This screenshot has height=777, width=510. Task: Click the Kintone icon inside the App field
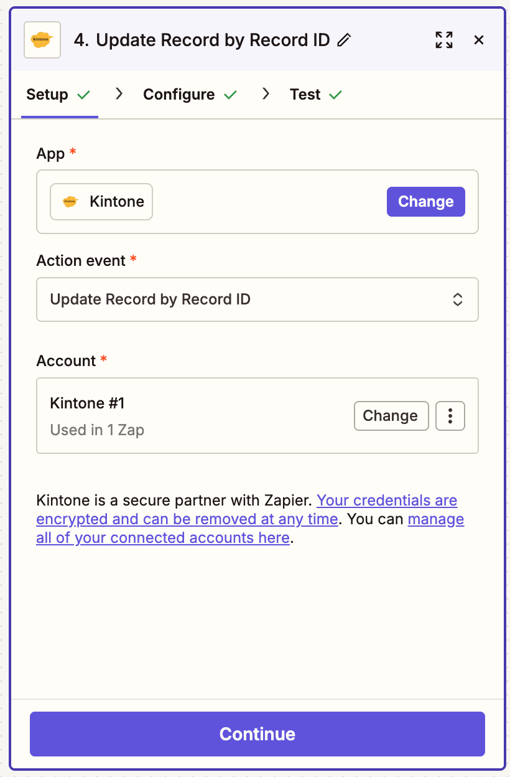(68, 201)
